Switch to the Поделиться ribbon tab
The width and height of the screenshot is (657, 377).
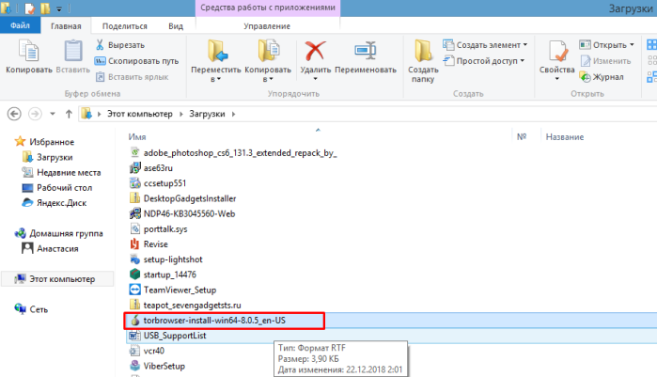[x=125, y=26]
